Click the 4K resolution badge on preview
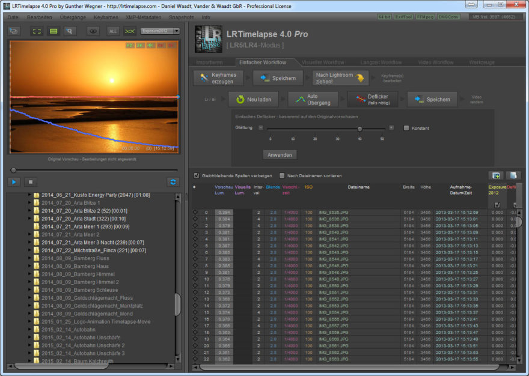The image size is (529, 376). [150, 45]
